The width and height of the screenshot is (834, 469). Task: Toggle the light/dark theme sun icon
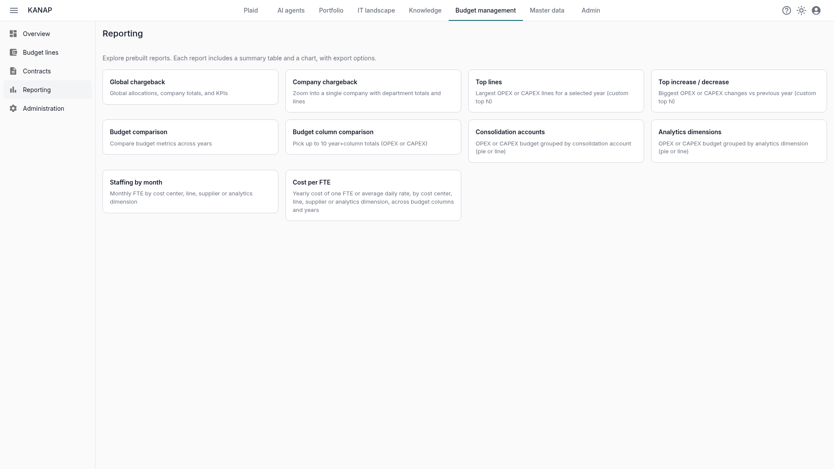[801, 10]
